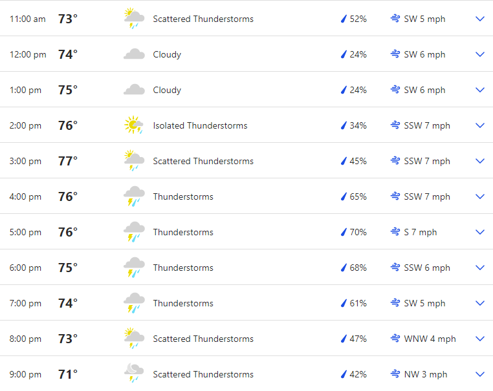Expand the 1:00 pm hourly row chevron
493x391 pixels.
click(480, 90)
